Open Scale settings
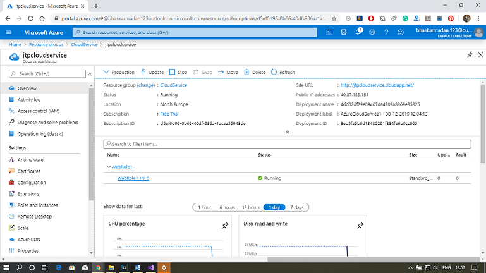 23,228
